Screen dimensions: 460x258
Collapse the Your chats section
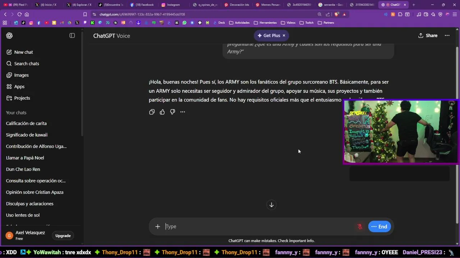[16, 113]
